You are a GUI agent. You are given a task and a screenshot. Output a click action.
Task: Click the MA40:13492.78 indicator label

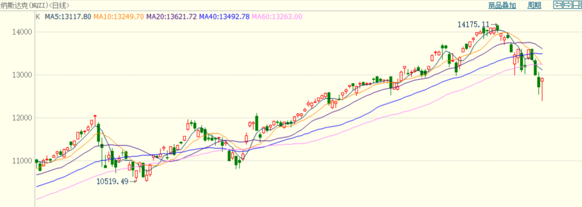(224, 16)
